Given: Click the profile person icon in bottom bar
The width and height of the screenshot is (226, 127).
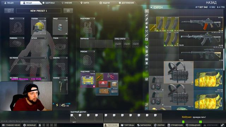Looking at the screenshot, I should pyautogui.click(x=40, y=125).
